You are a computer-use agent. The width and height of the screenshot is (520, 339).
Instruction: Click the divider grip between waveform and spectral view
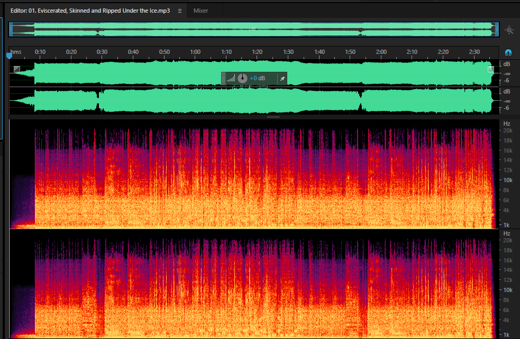tap(273, 117)
